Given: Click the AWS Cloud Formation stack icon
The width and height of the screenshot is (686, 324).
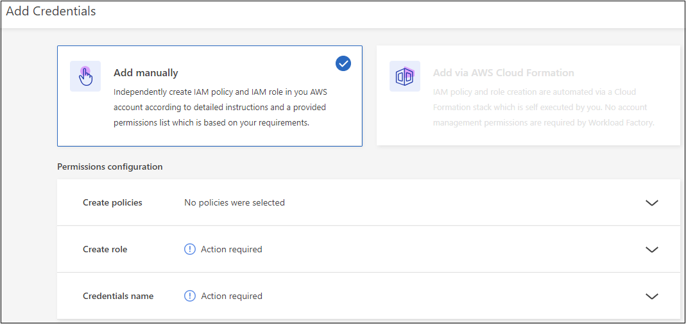Looking at the screenshot, I should point(404,76).
